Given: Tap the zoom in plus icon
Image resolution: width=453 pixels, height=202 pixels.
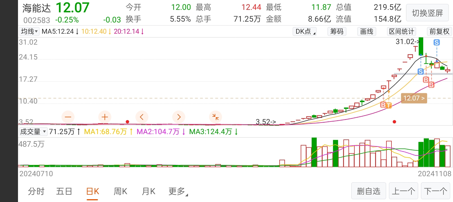Looking at the screenshot, I should [105, 117].
